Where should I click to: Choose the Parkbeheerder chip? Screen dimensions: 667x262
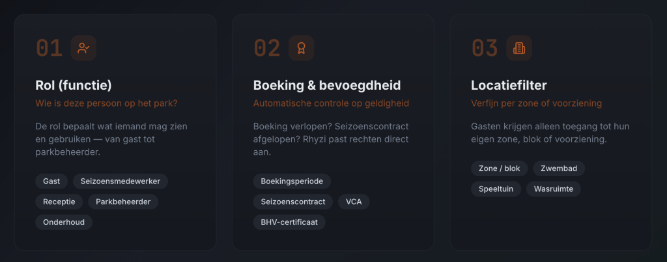coord(123,202)
